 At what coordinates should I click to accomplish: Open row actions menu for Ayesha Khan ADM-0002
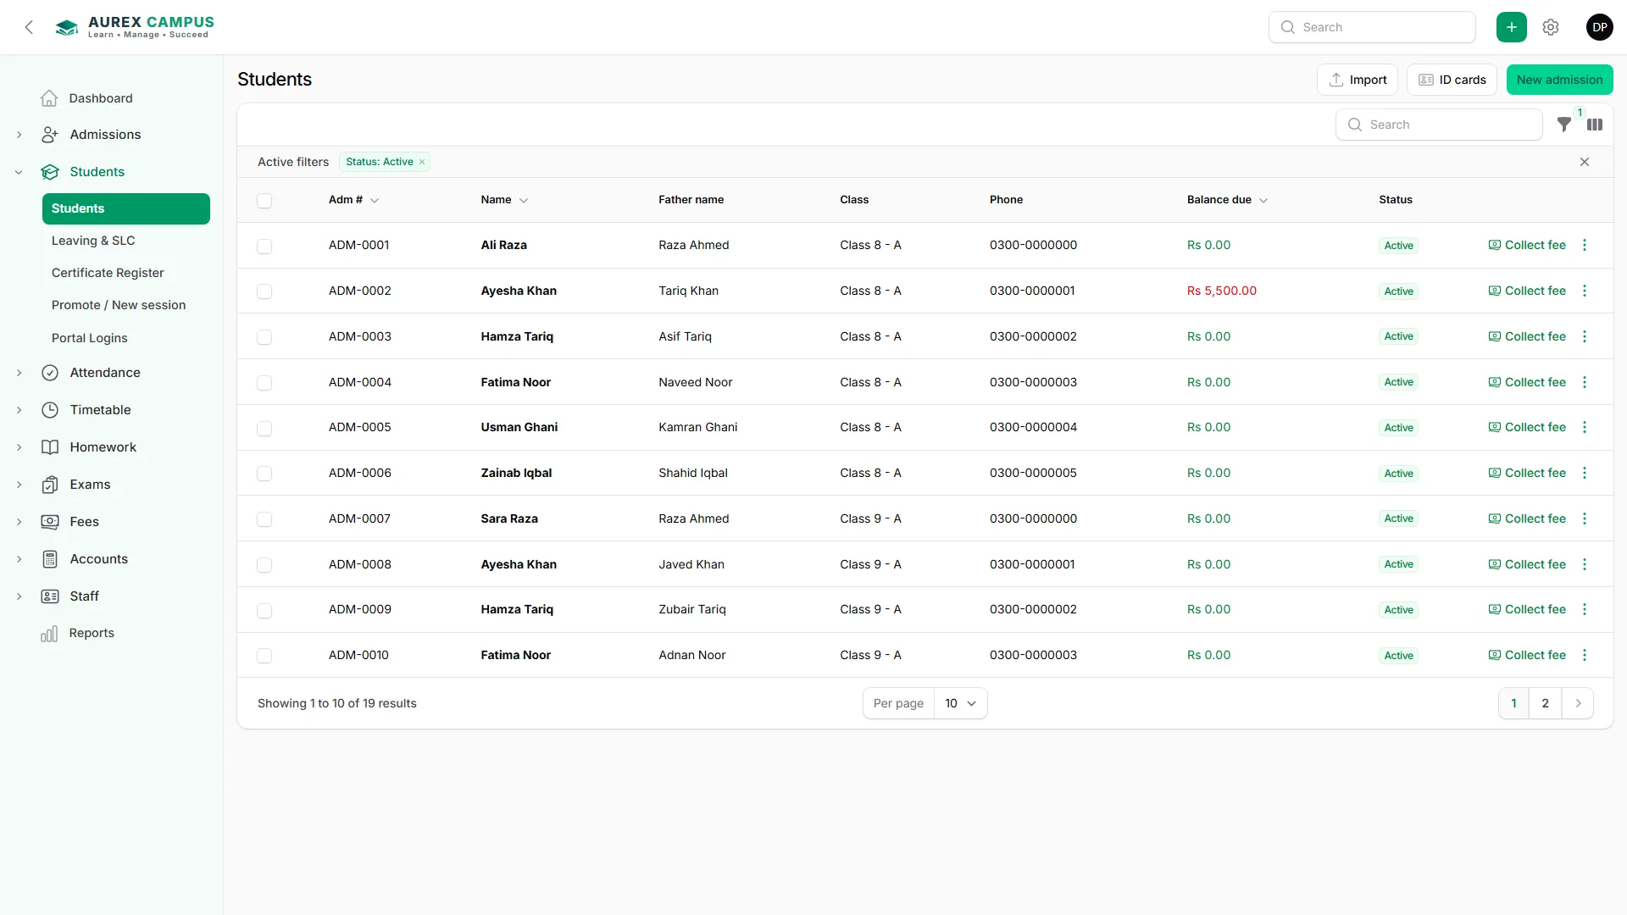coord(1585,291)
